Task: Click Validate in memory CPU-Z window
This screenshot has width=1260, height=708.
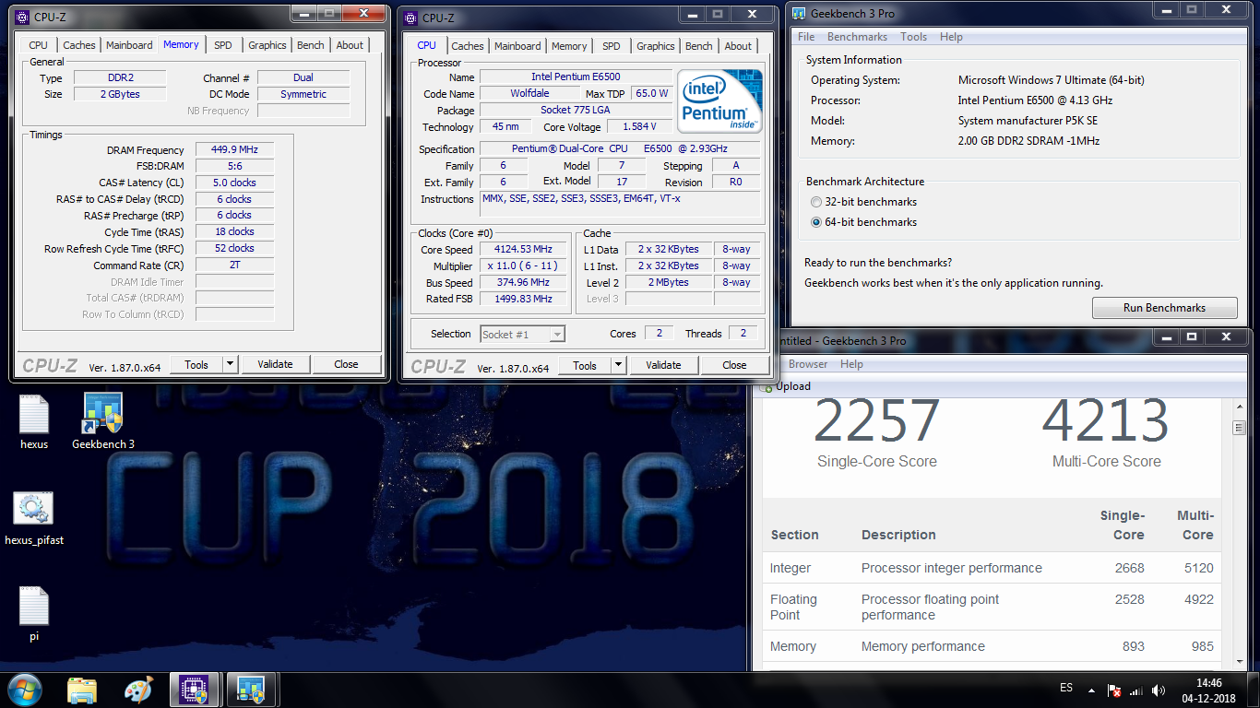Action: [275, 364]
